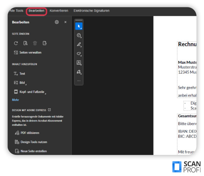Viewport: 204px width, 176px height.
Task: Click Design-Tools nutzen
Action: coord(31,142)
